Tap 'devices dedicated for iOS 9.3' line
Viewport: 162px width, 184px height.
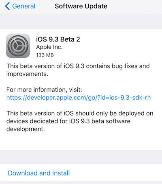point(48,121)
